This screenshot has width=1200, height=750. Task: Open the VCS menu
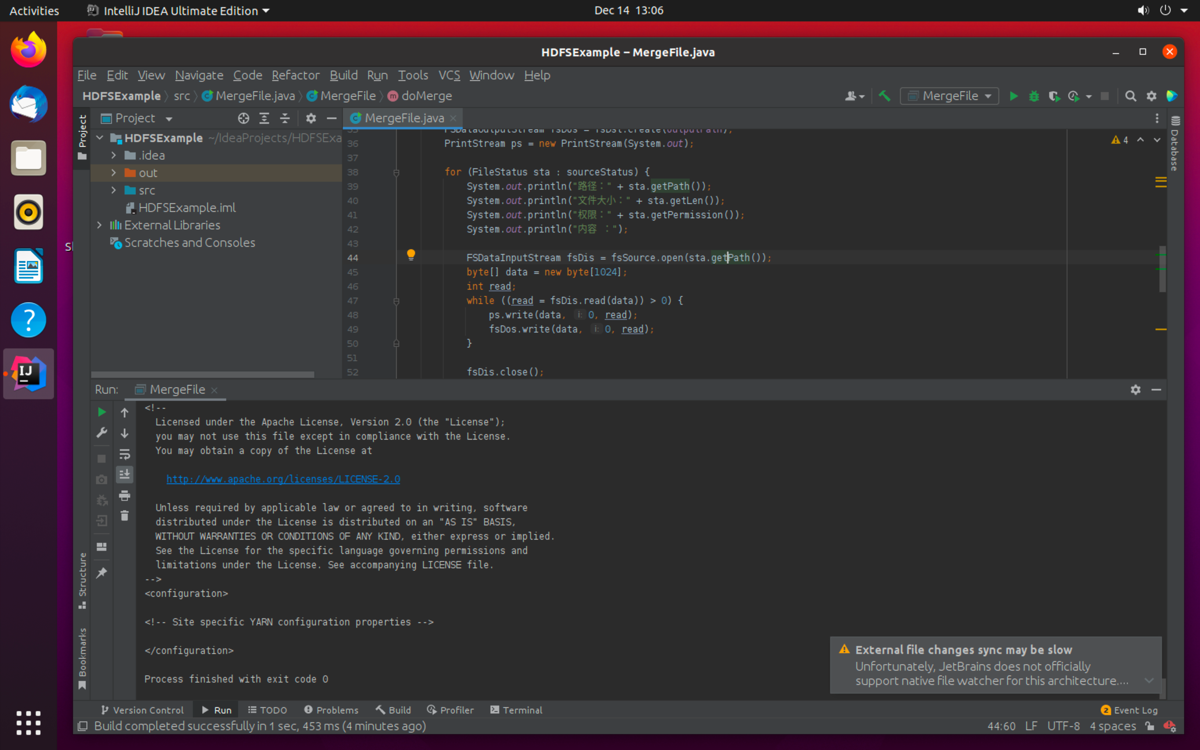click(x=449, y=75)
